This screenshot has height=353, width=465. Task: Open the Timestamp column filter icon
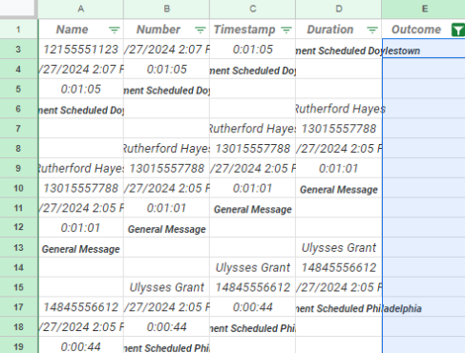tap(286, 30)
